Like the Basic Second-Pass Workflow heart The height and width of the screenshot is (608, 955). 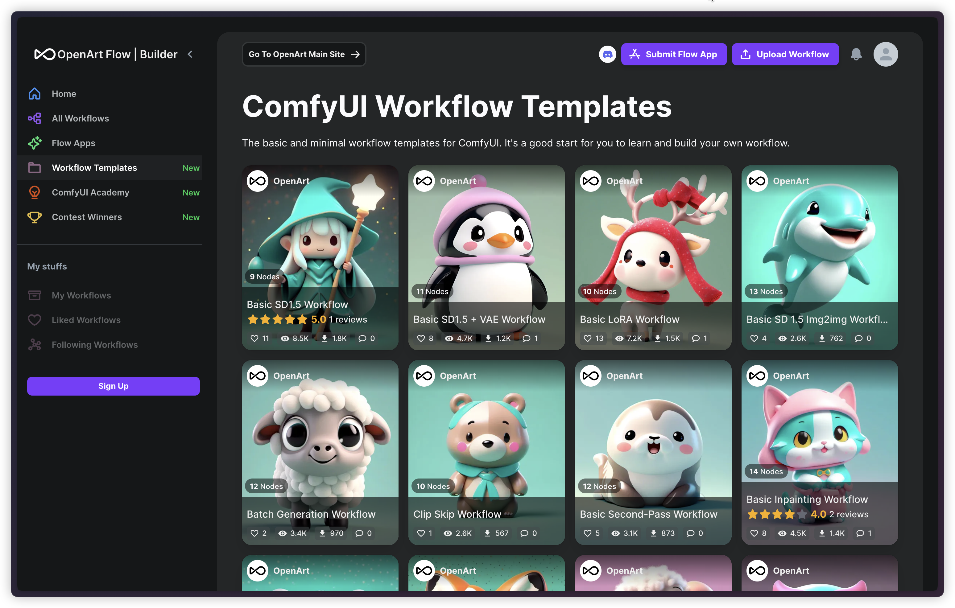(x=587, y=533)
